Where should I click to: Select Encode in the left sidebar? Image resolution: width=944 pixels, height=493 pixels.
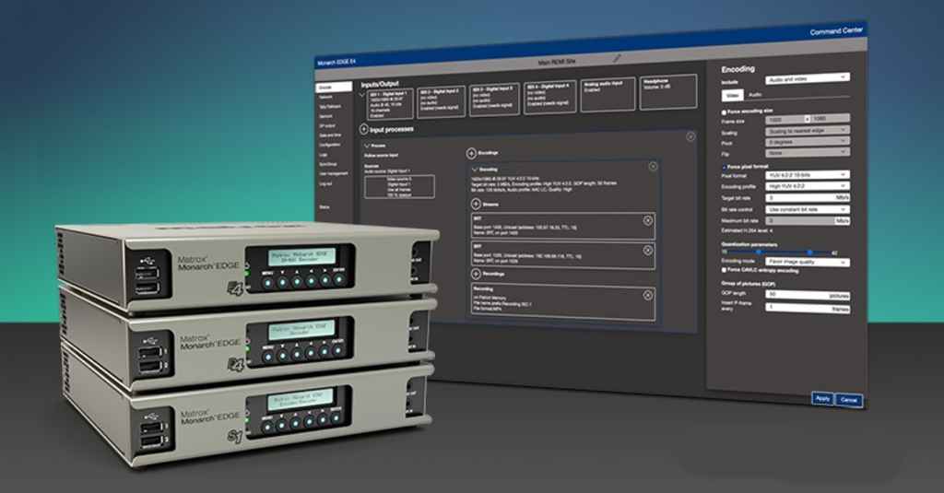(333, 88)
